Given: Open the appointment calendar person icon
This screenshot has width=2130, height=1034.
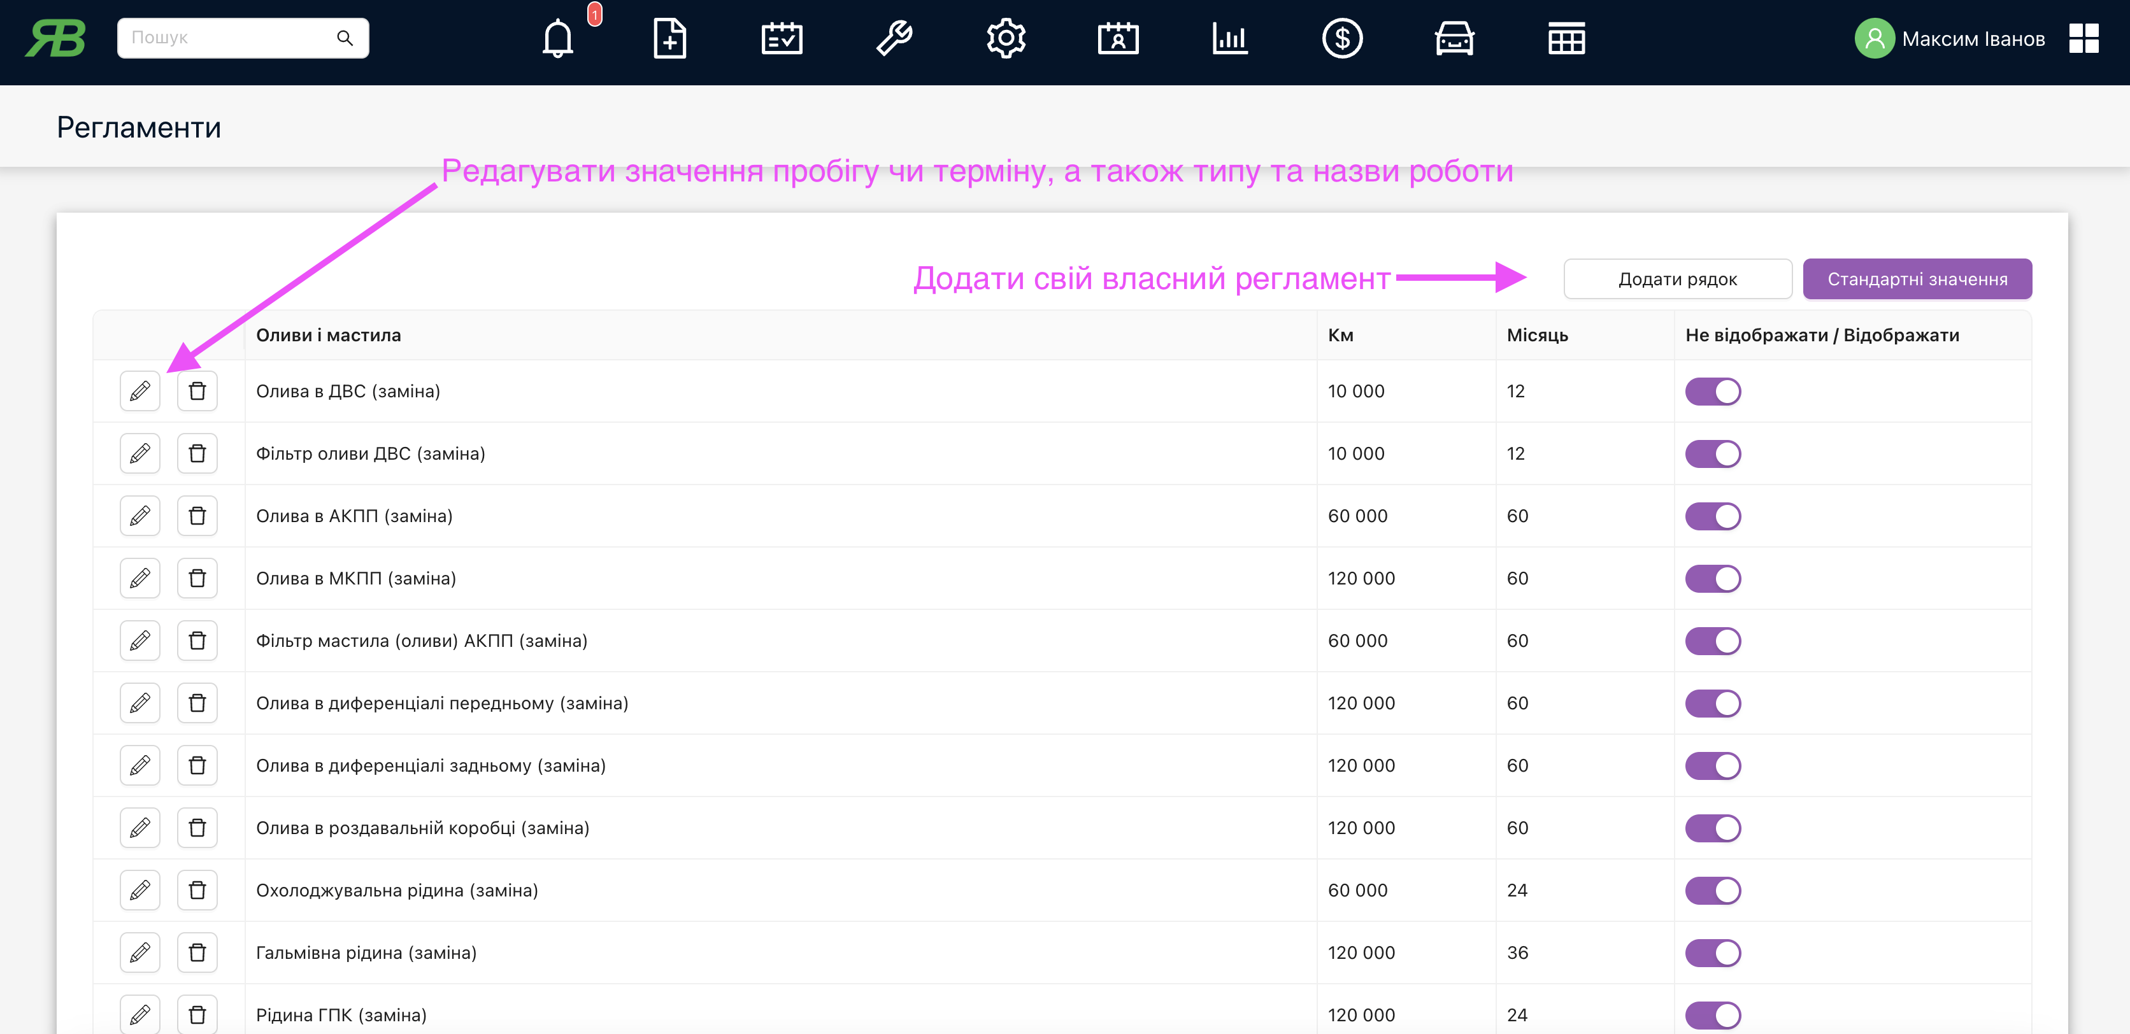Looking at the screenshot, I should (x=1118, y=38).
